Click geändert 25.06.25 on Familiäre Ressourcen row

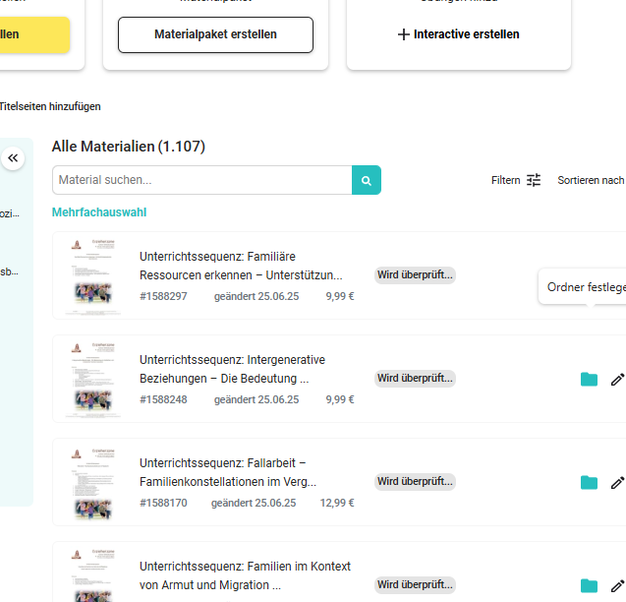[x=256, y=297]
